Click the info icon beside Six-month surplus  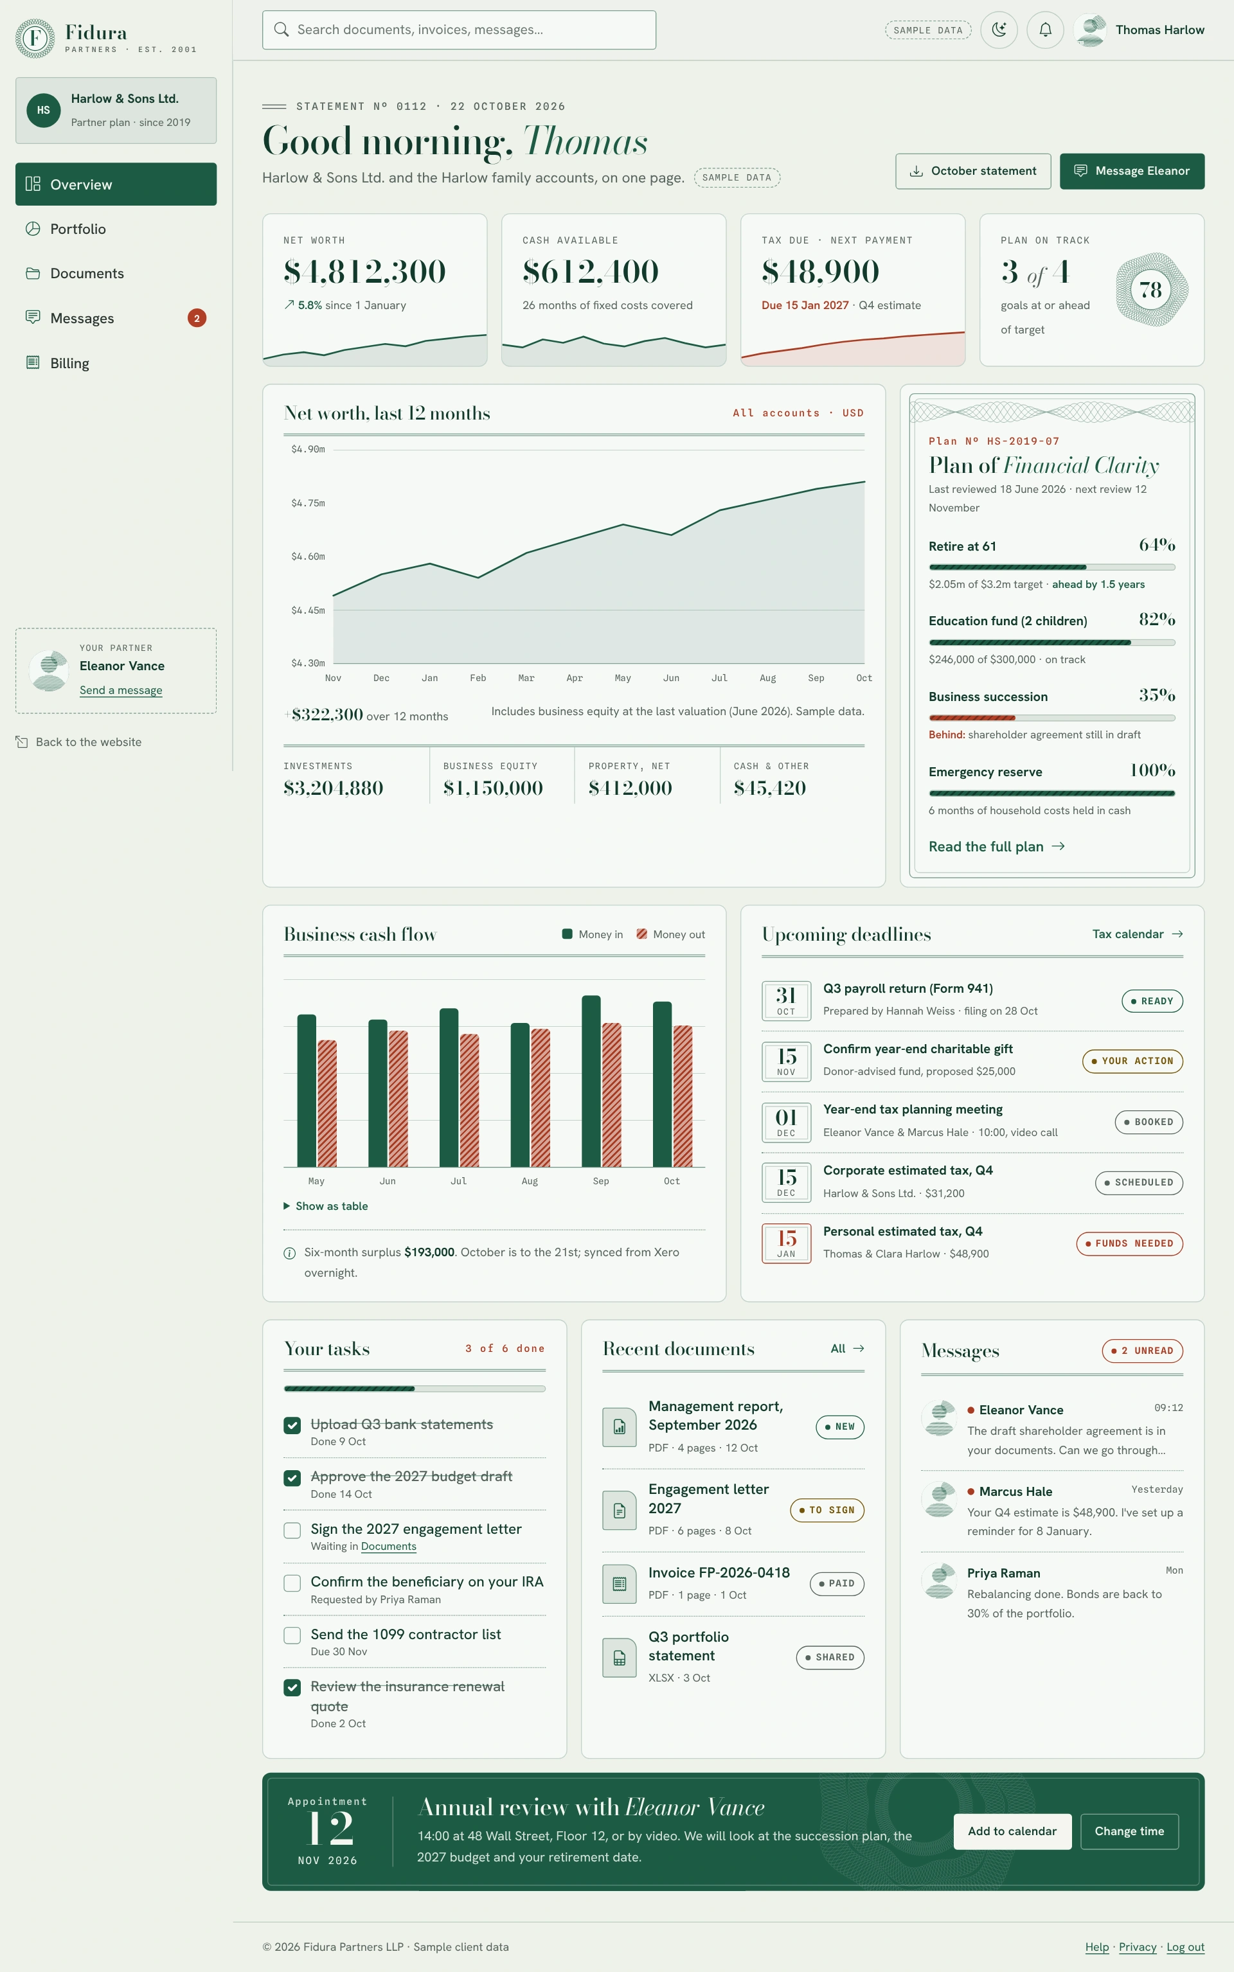point(289,1253)
